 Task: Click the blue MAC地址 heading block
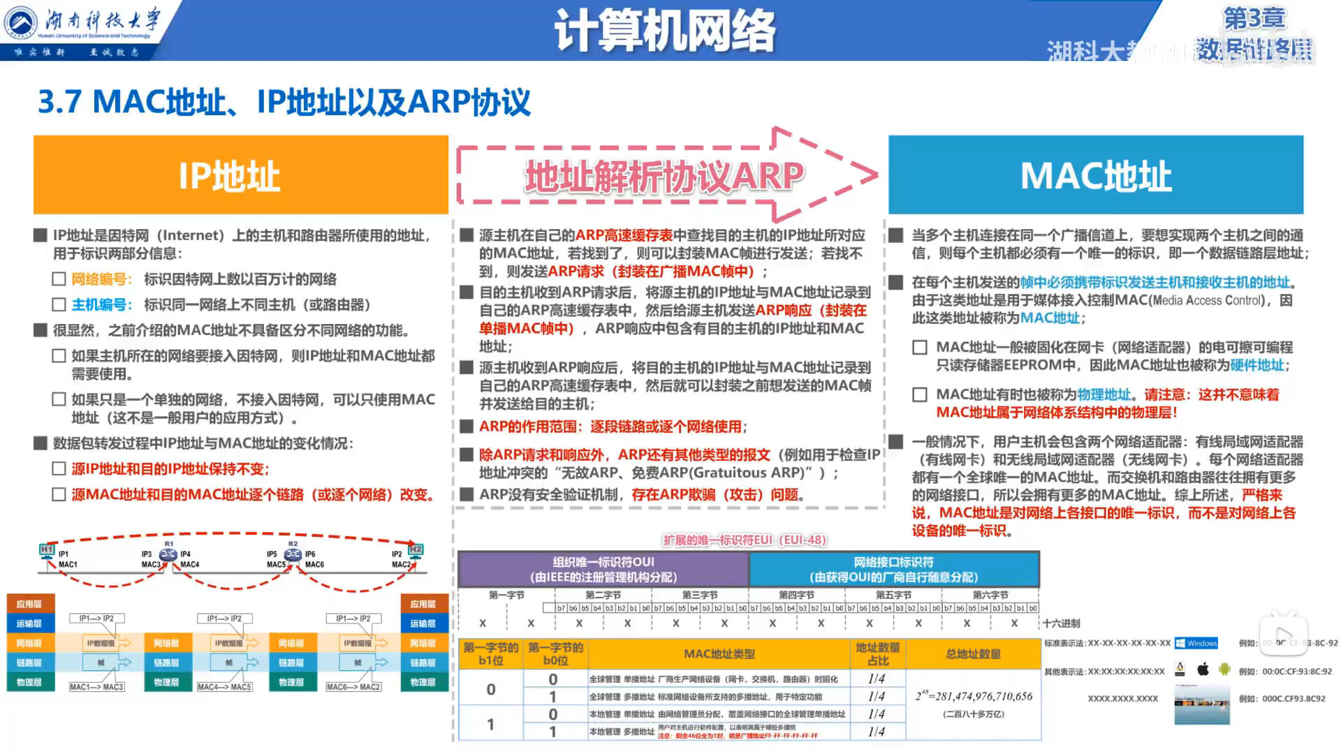click(1095, 175)
